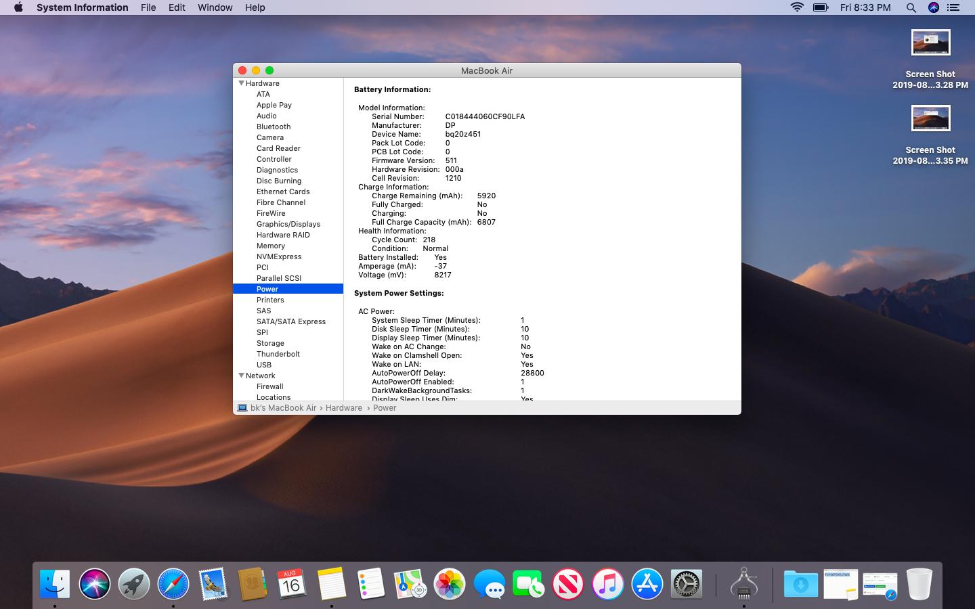Click the battery serial number value
Image resolution: width=975 pixels, height=609 pixels.
pos(485,116)
